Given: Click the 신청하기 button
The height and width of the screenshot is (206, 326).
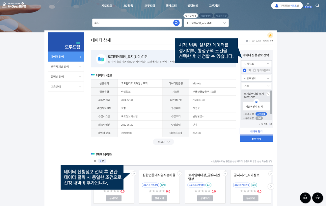Looking at the screenshot, I should (x=256, y=139).
